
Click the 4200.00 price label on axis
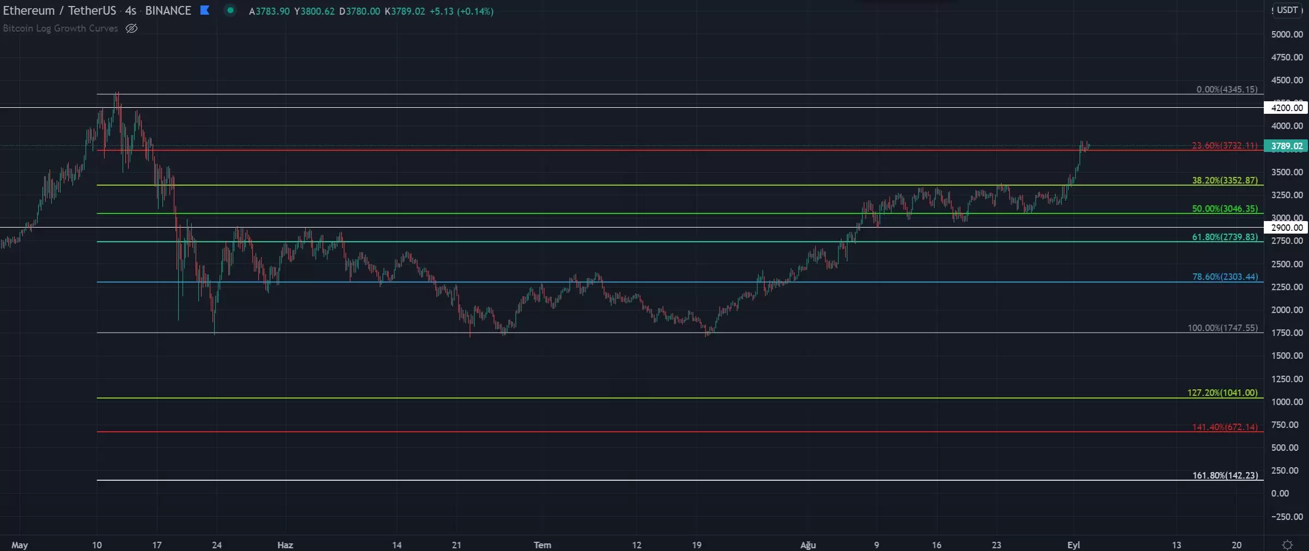[x=1286, y=108]
